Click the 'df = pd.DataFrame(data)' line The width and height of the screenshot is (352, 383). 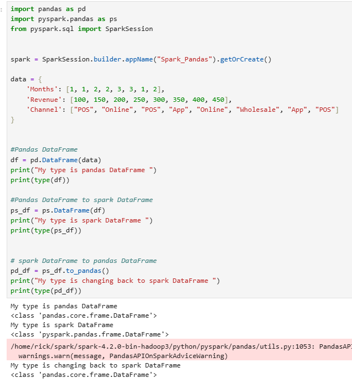56,160
